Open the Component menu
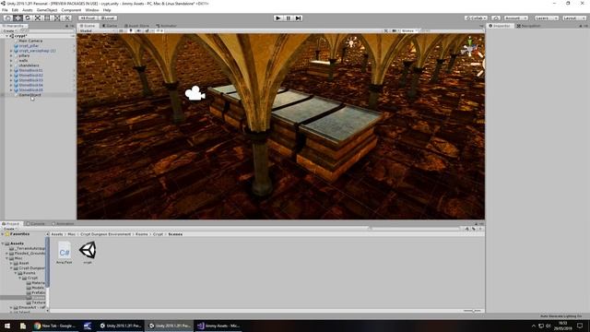 71,10
